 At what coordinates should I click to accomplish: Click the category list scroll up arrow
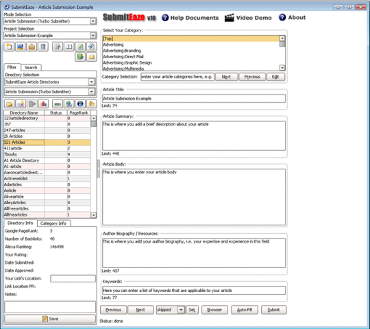pyautogui.click(x=282, y=38)
